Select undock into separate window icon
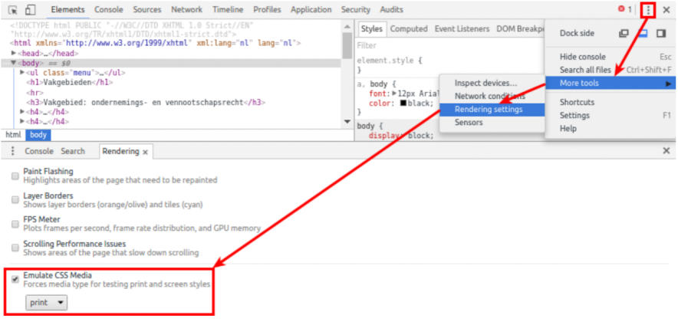Image resolution: width=678 pixels, height=322 pixels. [624, 34]
